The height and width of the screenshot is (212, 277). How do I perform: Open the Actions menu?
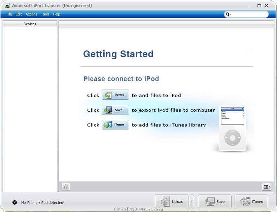31,14
